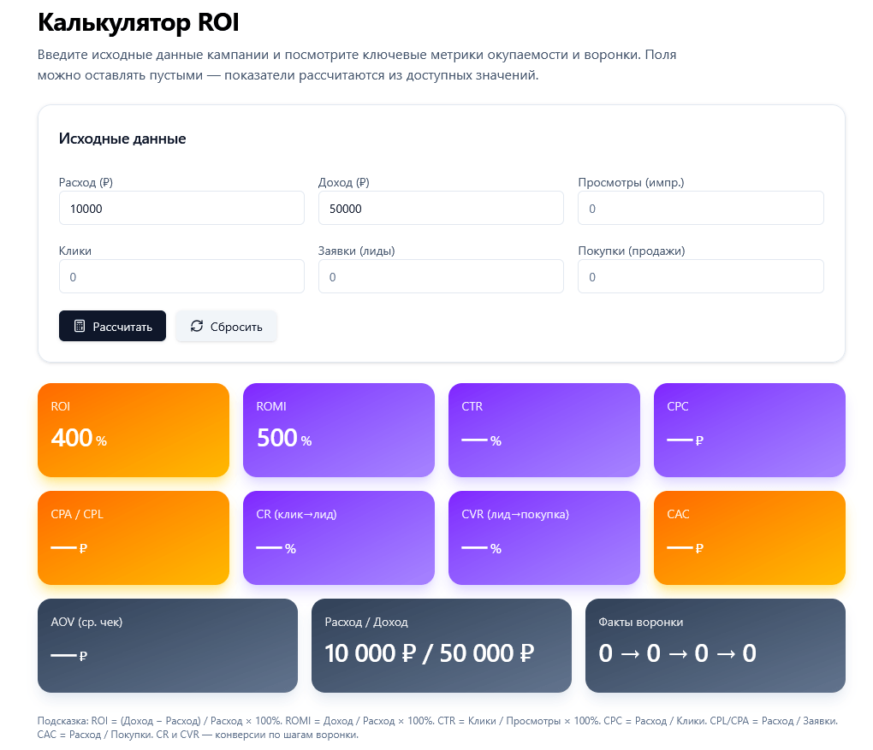Click the refresh icon on Сбросить button
The width and height of the screenshot is (873, 750).
point(197,326)
